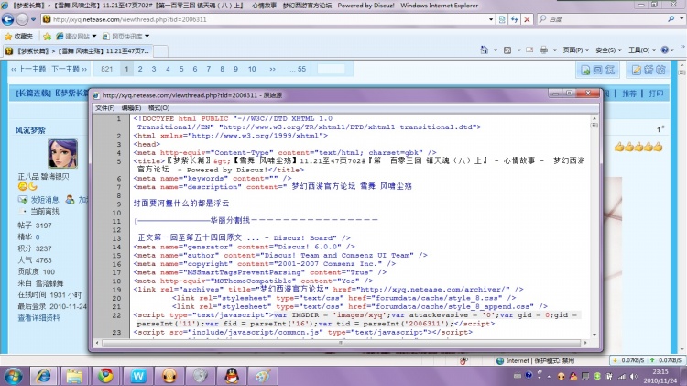The image size is (687, 386).
Task: Click the Print icon in command bar
Action: point(543,50)
